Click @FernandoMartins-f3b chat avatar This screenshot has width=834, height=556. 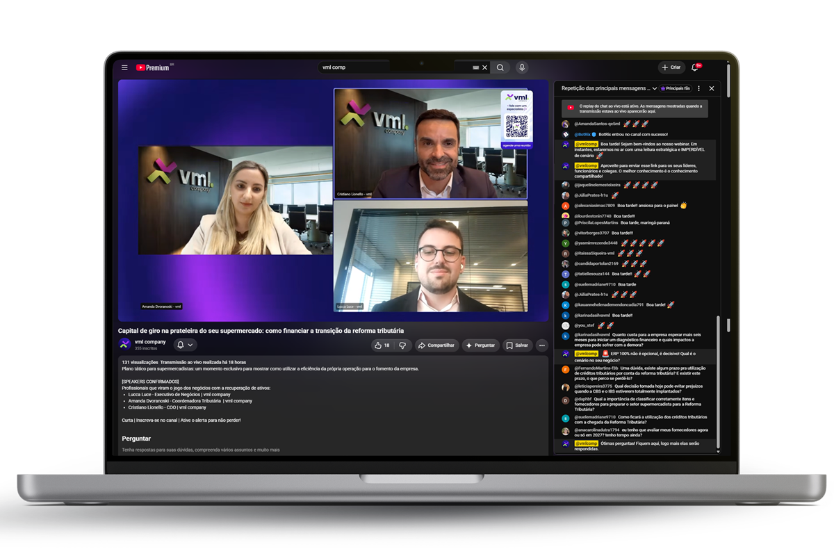(566, 369)
